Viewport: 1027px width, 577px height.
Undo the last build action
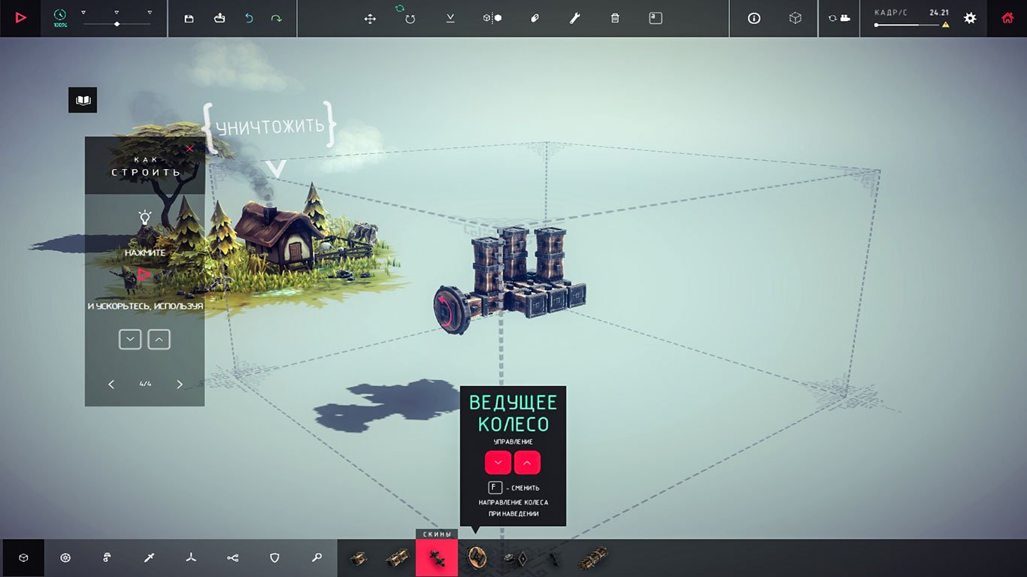coord(249,18)
